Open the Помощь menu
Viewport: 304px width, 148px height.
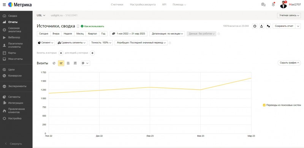(179, 5)
